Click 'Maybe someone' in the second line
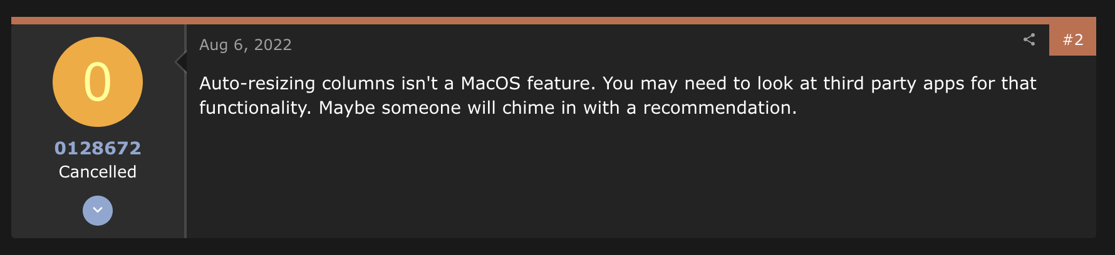 pos(386,107)
